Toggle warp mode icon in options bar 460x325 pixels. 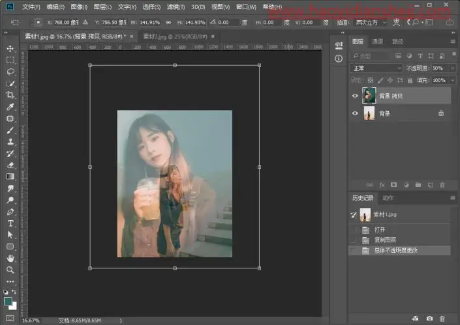396,23
